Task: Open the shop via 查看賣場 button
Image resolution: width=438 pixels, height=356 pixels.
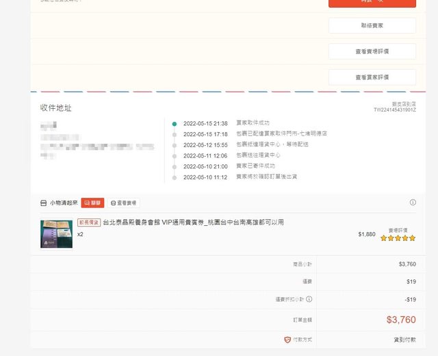Action: coord(123,203)
